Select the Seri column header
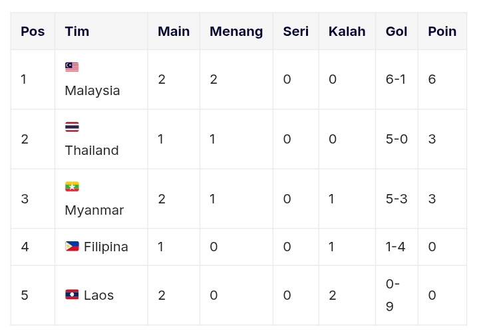The width and height of the screenshot is (479, 335). point(295,31)
